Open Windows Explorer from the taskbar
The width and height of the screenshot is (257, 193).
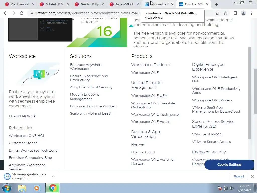[22, 188]
